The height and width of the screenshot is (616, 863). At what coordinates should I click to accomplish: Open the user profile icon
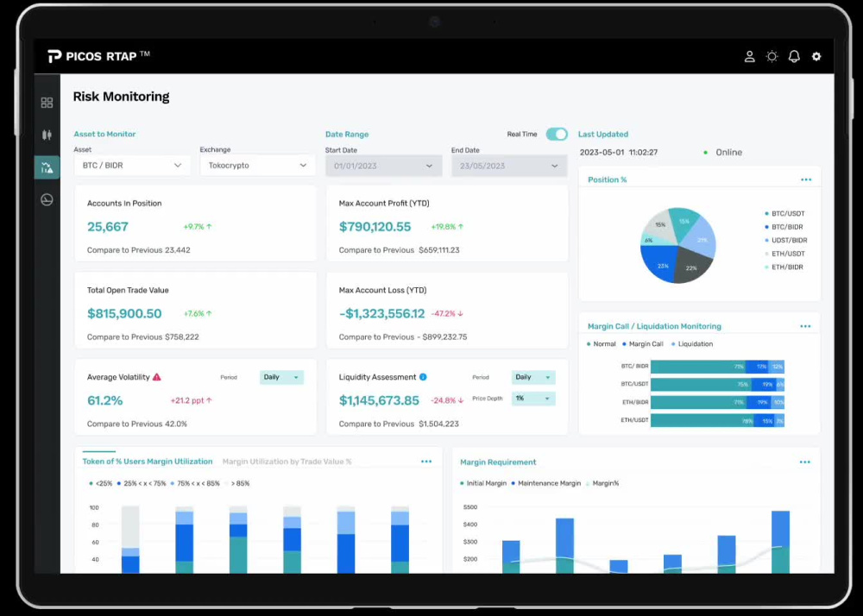coord(749,56)
